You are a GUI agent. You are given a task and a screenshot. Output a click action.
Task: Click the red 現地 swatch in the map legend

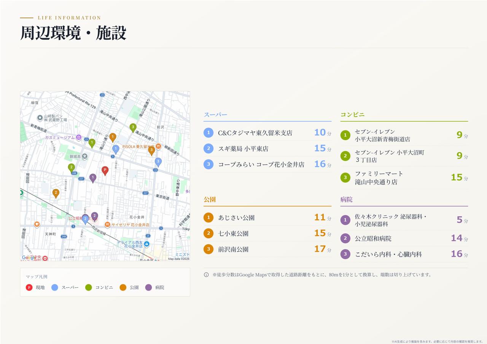(29, 287)
